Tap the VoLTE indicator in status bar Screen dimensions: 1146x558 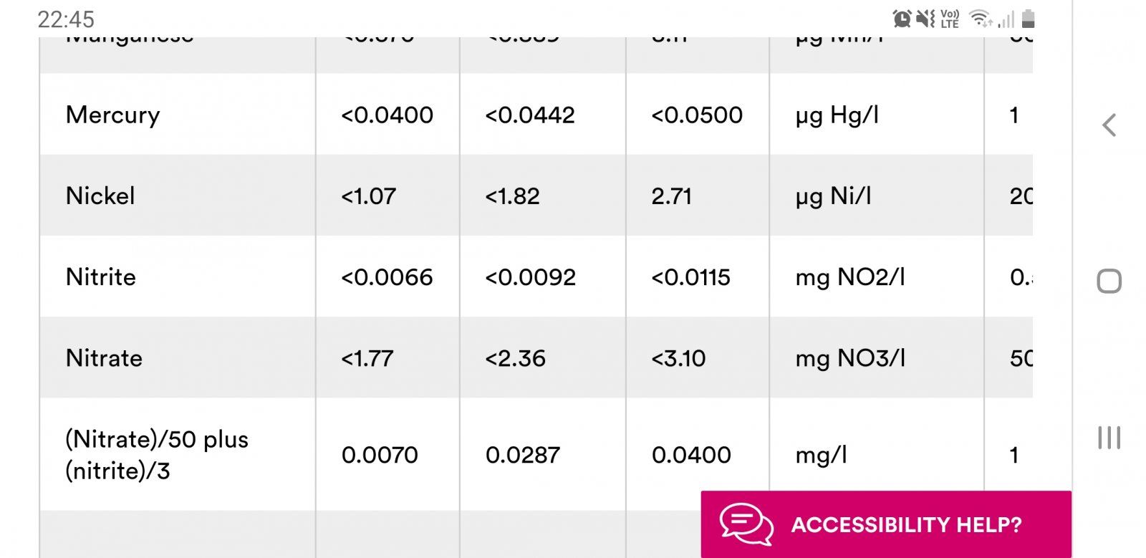(x=950, y=19)
